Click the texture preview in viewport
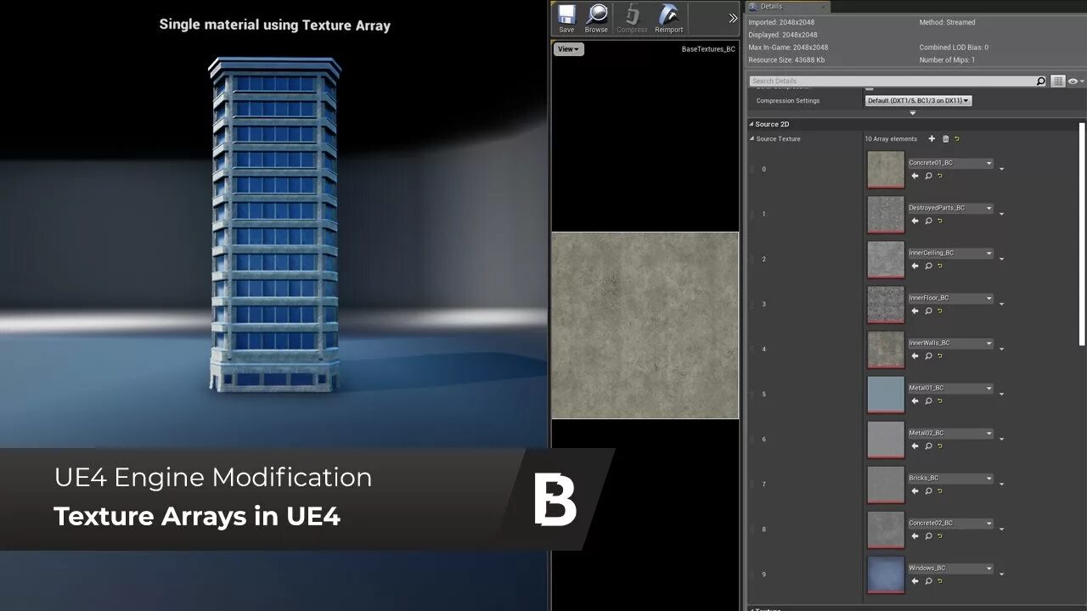Viewport: 1087px width, 611px height. click(x=645, y=325)
